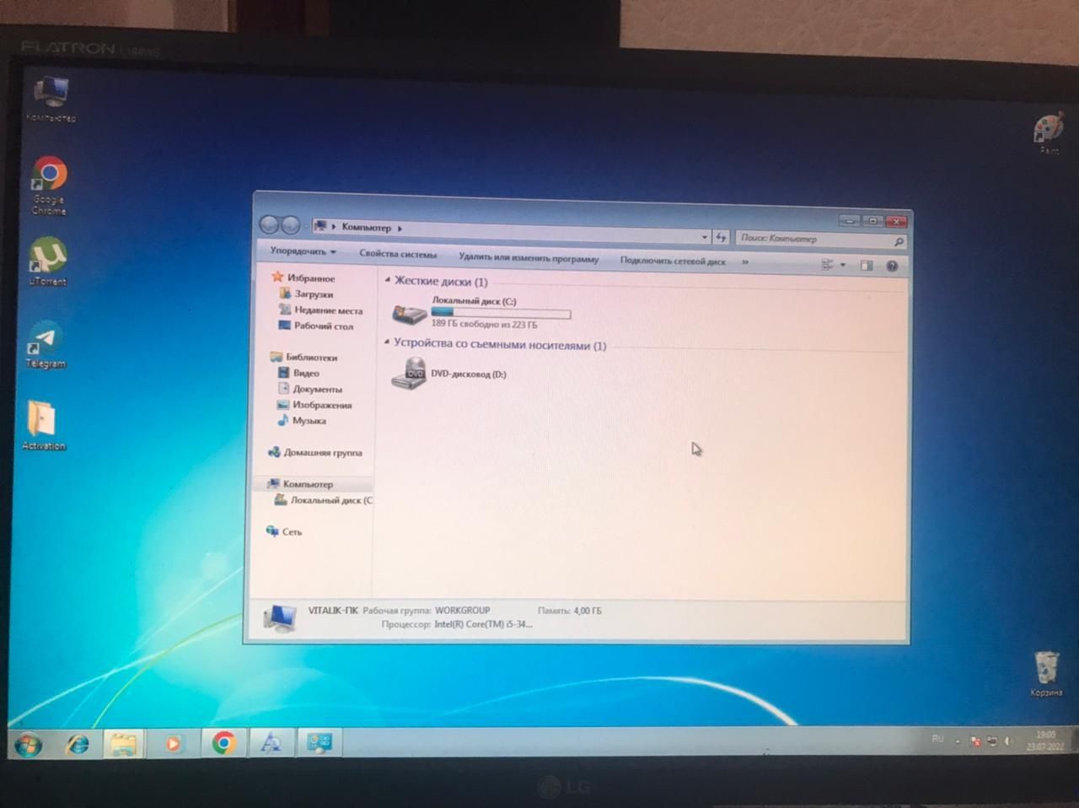Click the fonts app taskbar icon

tap(271, 742)
